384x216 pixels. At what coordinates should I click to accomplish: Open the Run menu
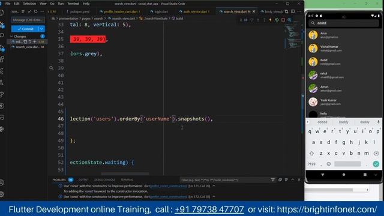(61, 4)
